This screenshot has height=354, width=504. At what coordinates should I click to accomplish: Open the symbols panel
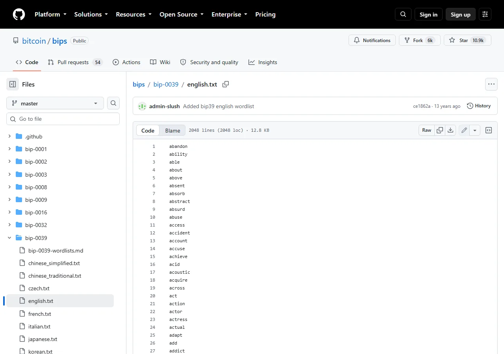tap(489, 130)
